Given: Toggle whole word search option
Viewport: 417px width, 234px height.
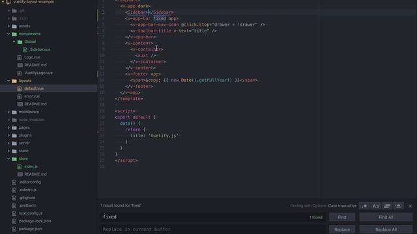Looking at the screenshot, I should click(398, 206).
